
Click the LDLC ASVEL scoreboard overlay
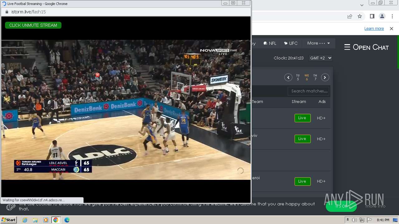point(53,166)
